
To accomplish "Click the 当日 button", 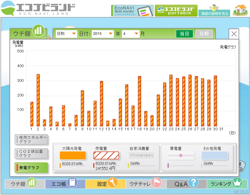I will [185, 34].
